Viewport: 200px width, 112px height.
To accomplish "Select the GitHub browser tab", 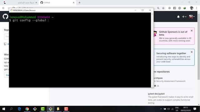I will pyautogui.click(x=57, y=2).
